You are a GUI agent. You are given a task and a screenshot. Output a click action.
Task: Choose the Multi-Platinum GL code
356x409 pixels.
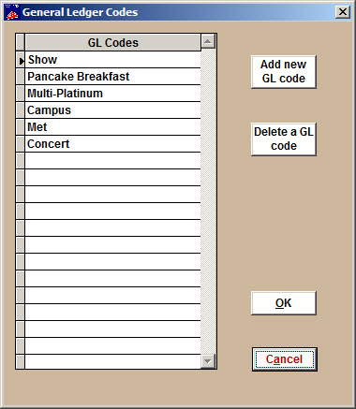[x=112, y=94]
